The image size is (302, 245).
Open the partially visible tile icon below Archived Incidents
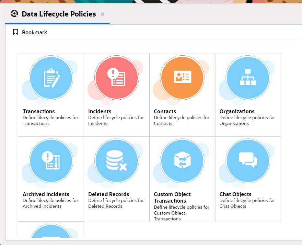[x=51, y=231]
